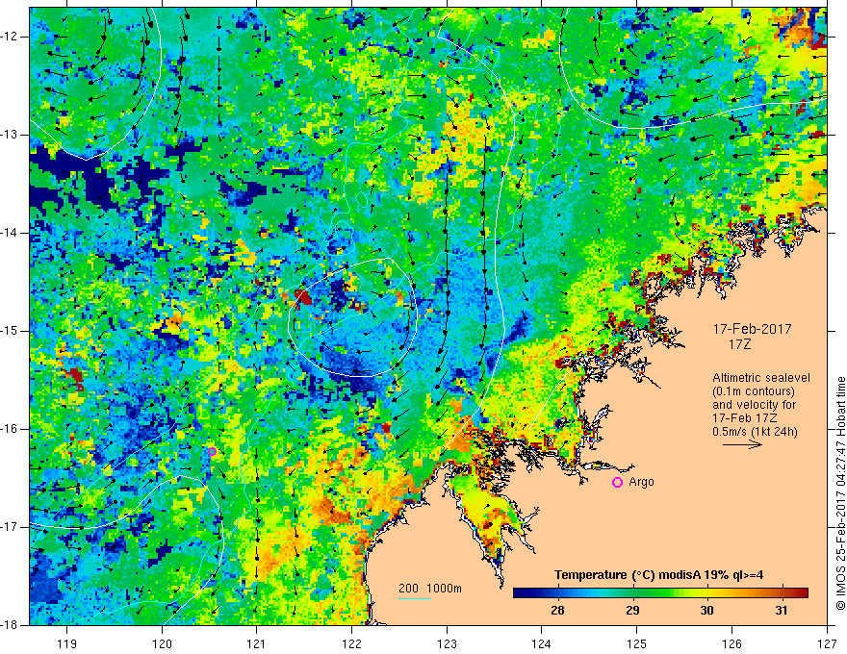Click the longitude label '119'

click(x=67, y=643)
